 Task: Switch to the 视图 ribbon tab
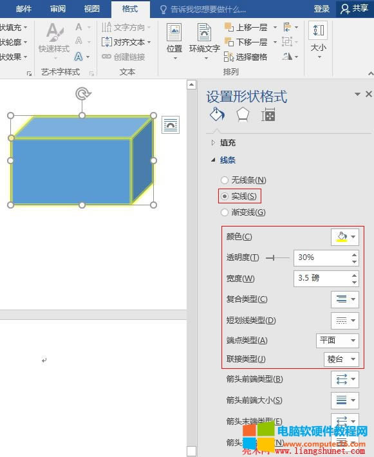92,9
